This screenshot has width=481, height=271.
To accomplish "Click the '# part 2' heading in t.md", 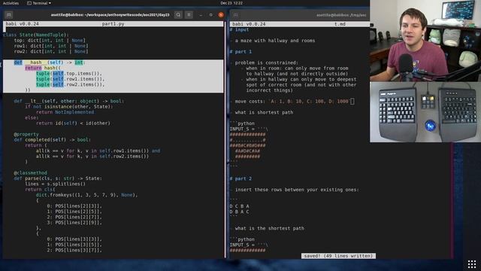I will click(240, 178).
